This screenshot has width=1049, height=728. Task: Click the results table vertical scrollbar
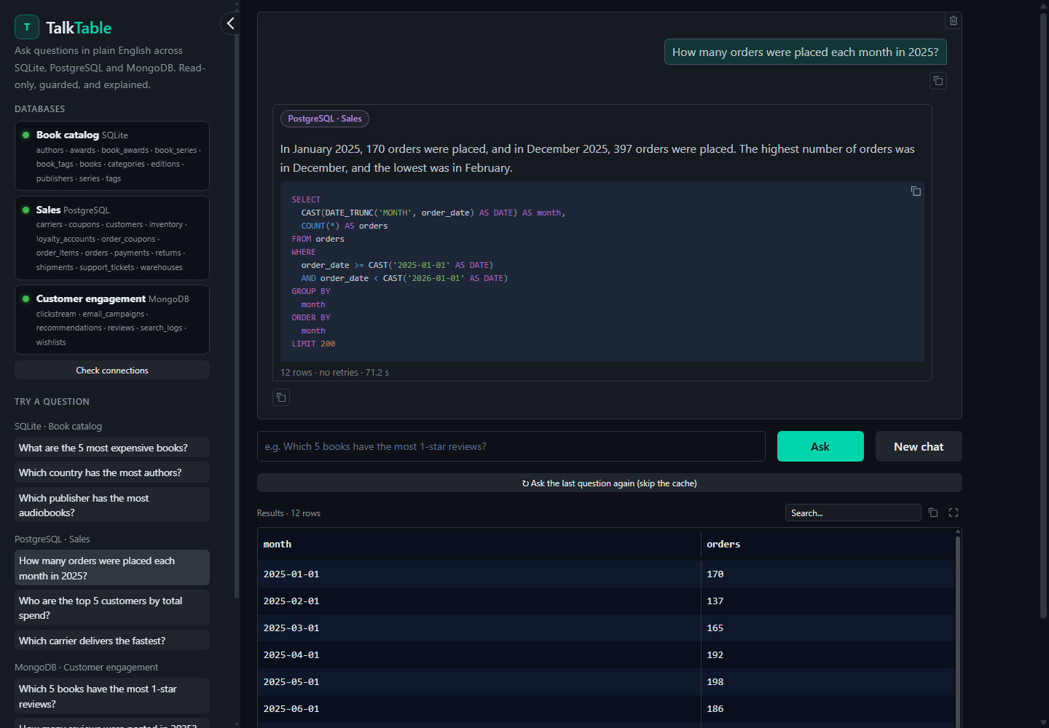(x=958, y=630)
